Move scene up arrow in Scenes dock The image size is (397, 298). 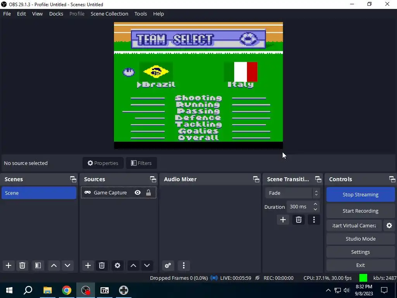[x=54, y=265]
